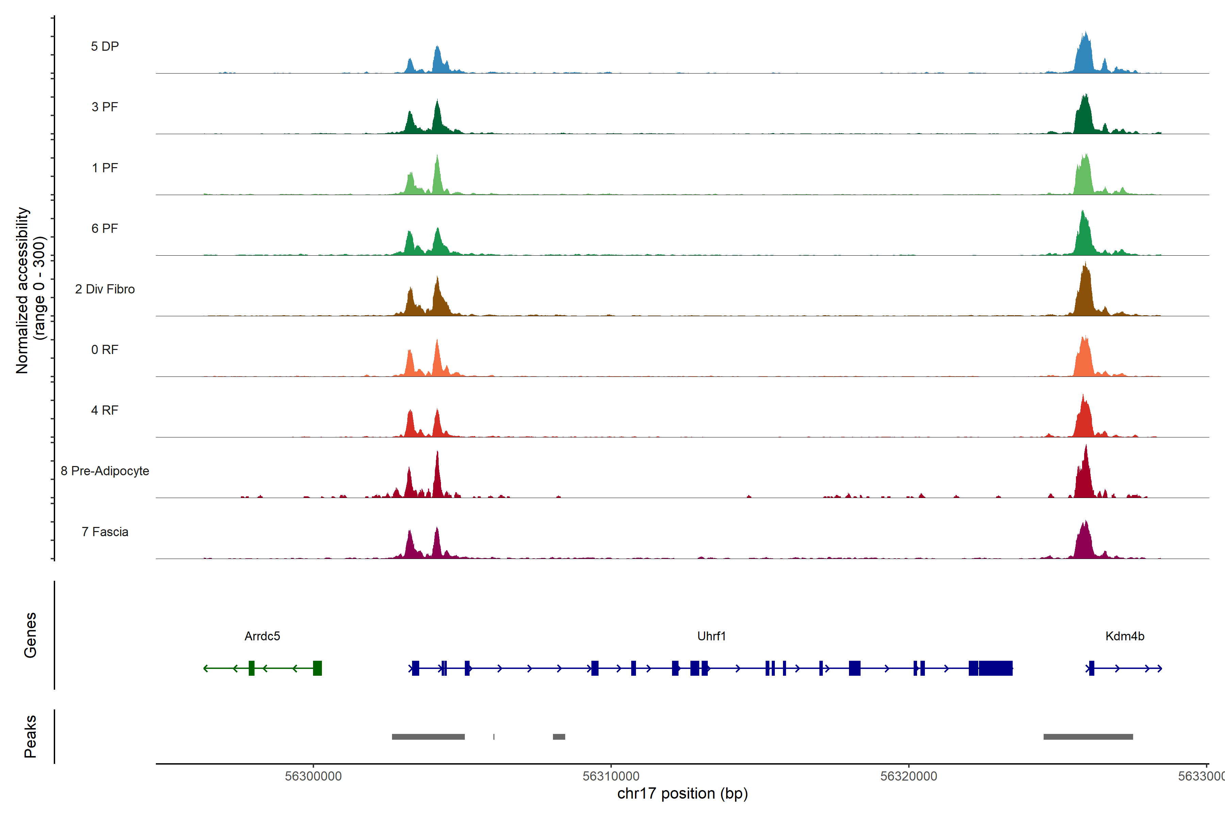Click the small gray peak bar near 56308000
The image size is (1225, 817).
(559, 737)
